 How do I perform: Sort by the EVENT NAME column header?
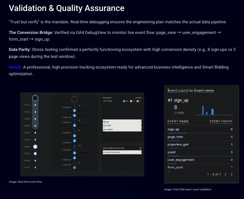178,121
